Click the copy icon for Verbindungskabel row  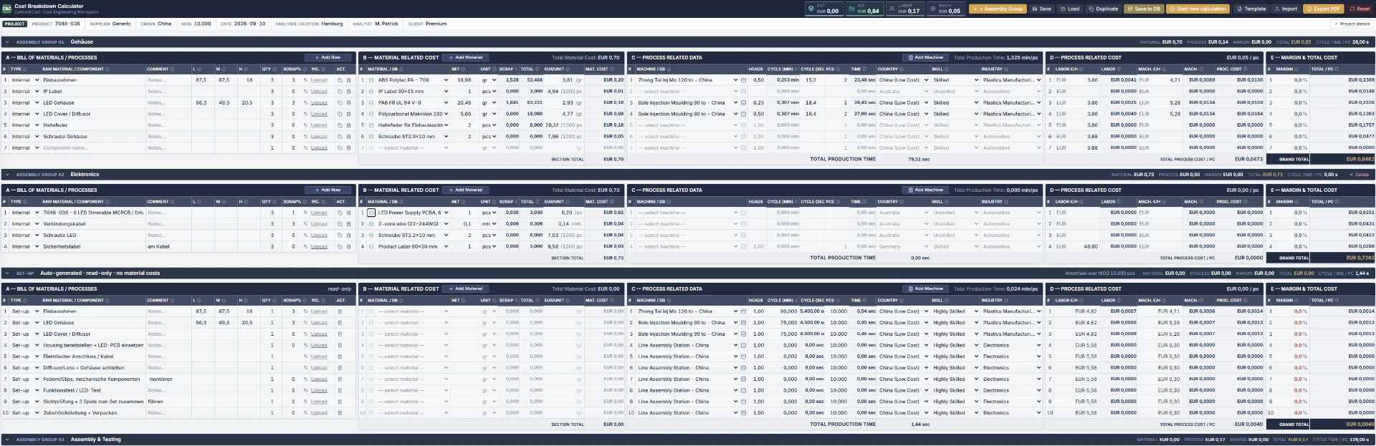pos(340,224)
